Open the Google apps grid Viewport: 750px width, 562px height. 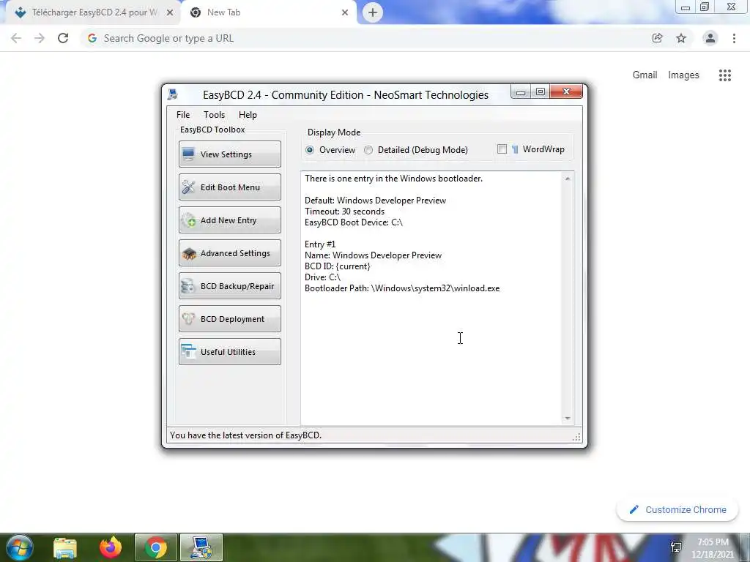click(724, 75)
